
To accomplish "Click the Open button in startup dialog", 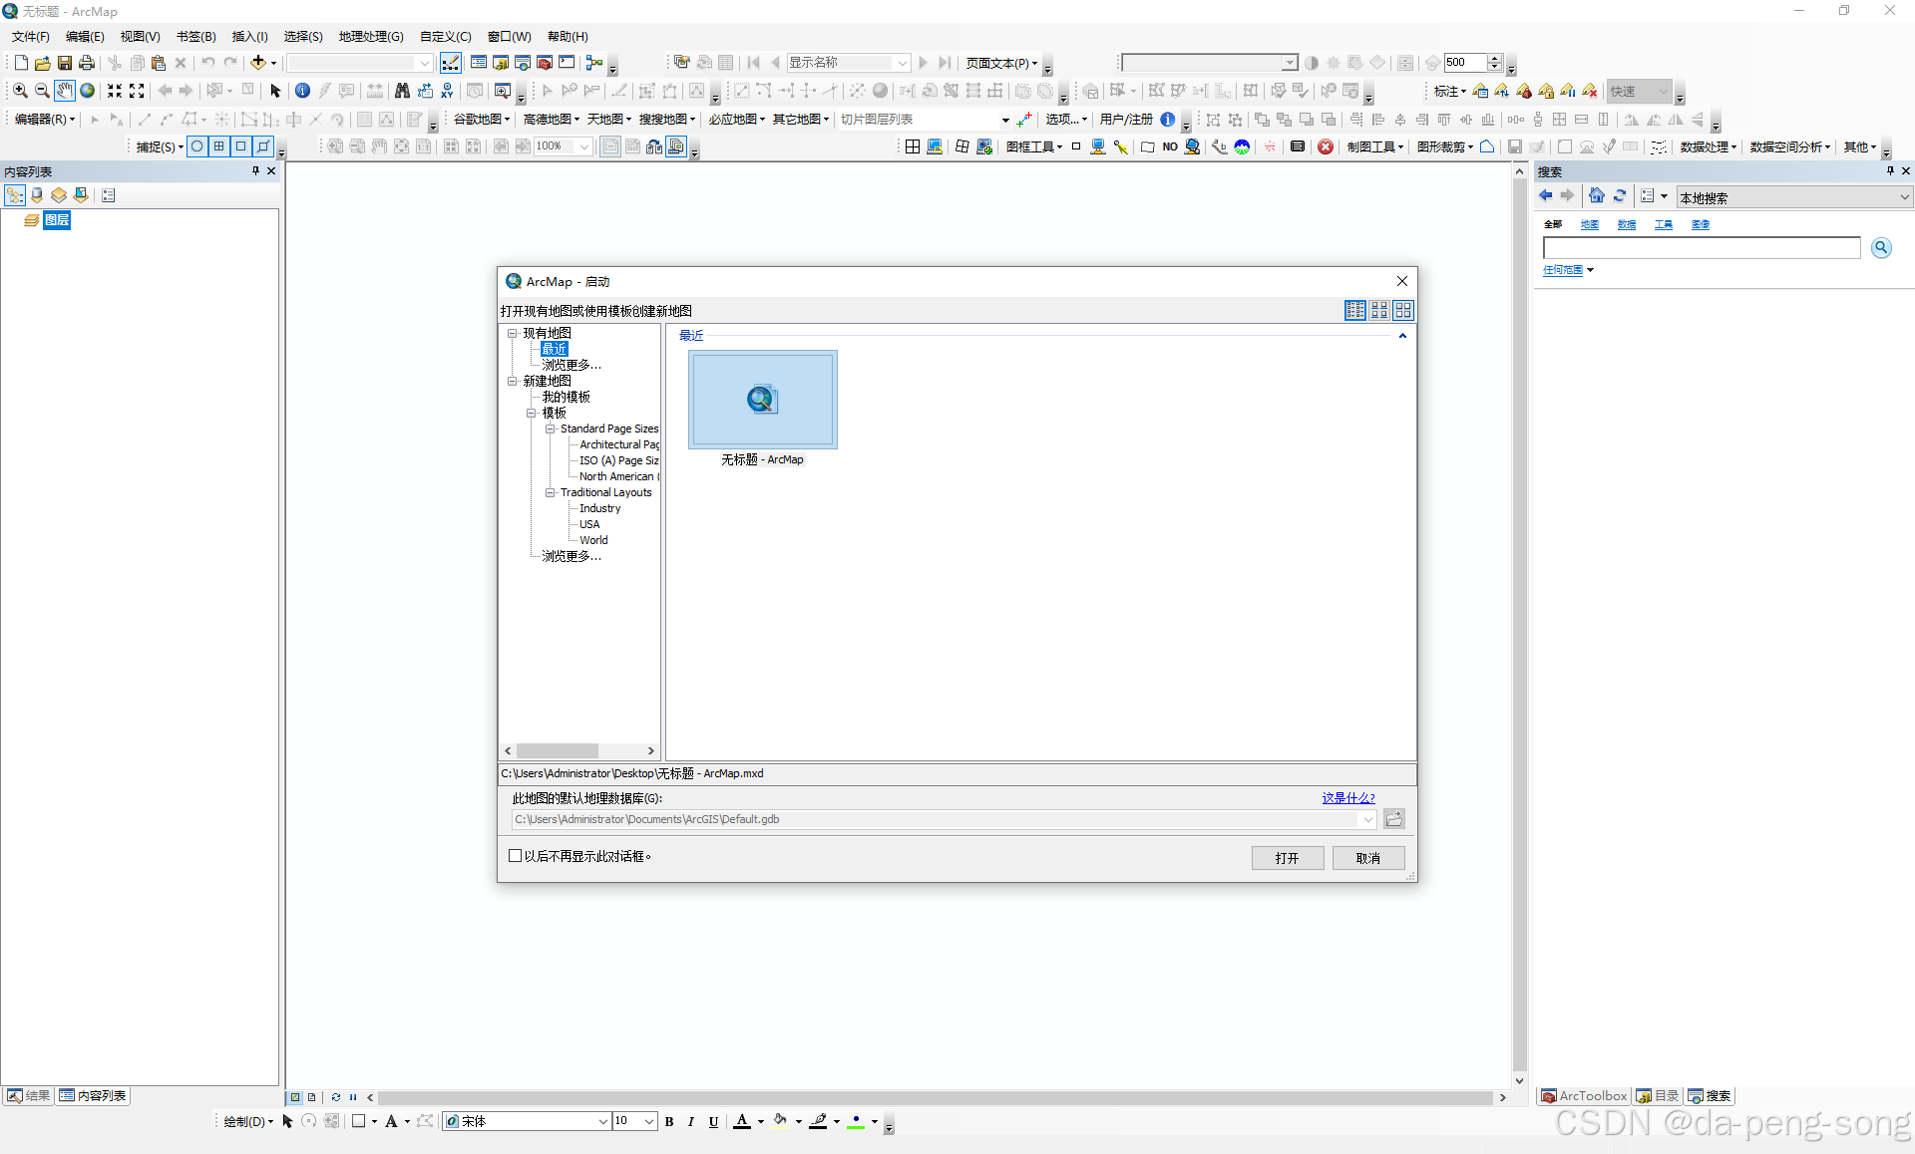I will point(1287,858).
